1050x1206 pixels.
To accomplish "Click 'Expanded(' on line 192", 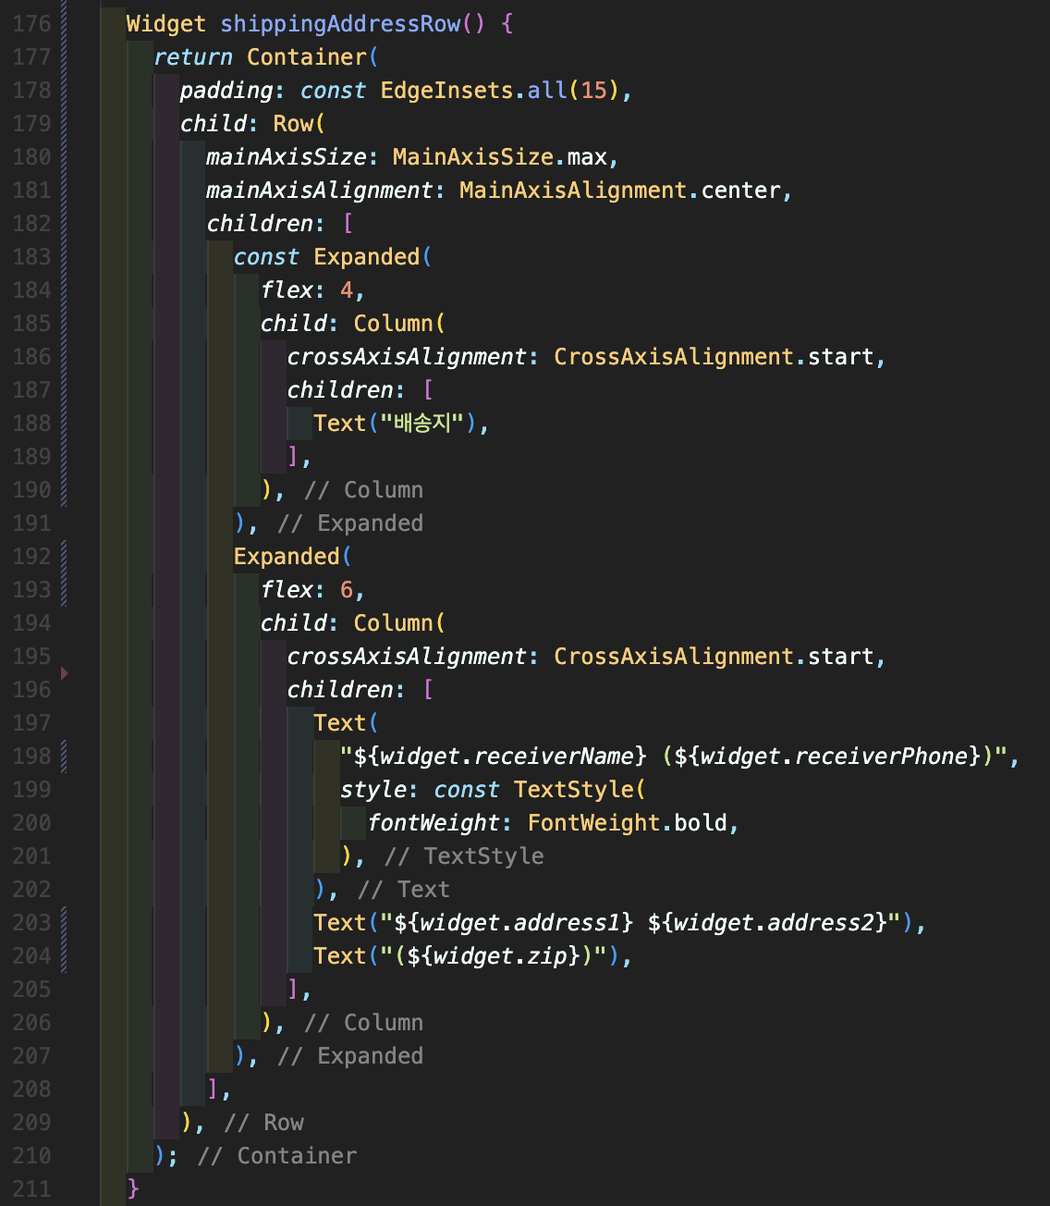I will pyautogui.click(x=293, y=557).
